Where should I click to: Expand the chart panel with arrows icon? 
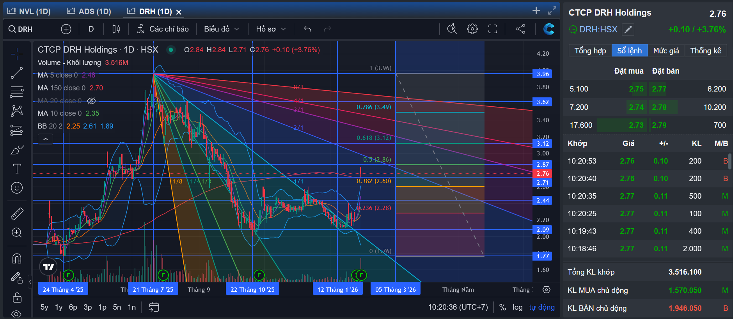552,11
